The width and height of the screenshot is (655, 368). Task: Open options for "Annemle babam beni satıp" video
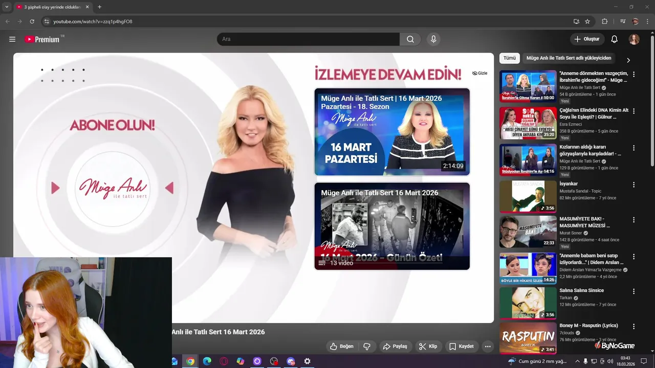(634, 257)
